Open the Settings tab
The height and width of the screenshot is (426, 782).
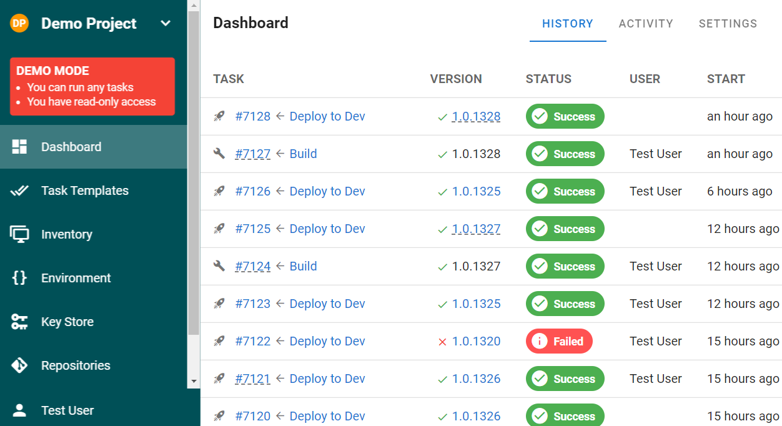tap(728, 23)
